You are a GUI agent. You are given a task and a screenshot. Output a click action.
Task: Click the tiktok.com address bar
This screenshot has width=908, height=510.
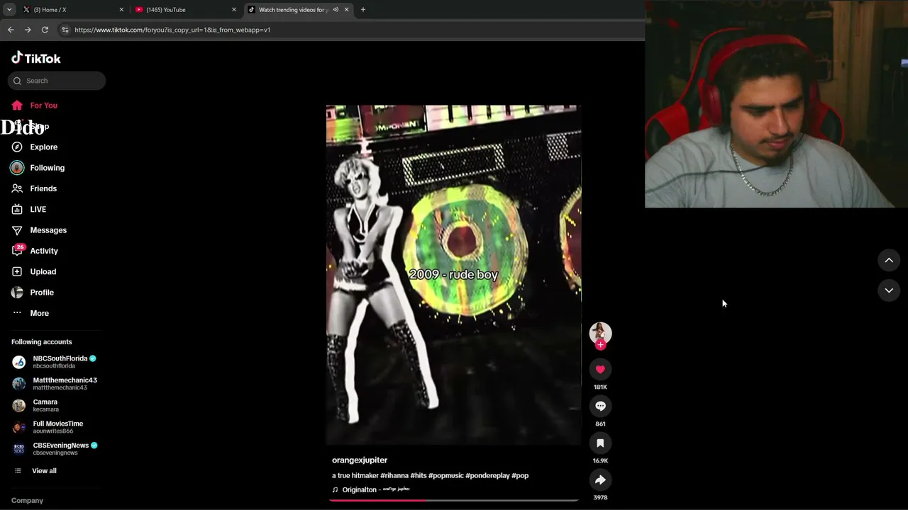(x=351, y=30)
